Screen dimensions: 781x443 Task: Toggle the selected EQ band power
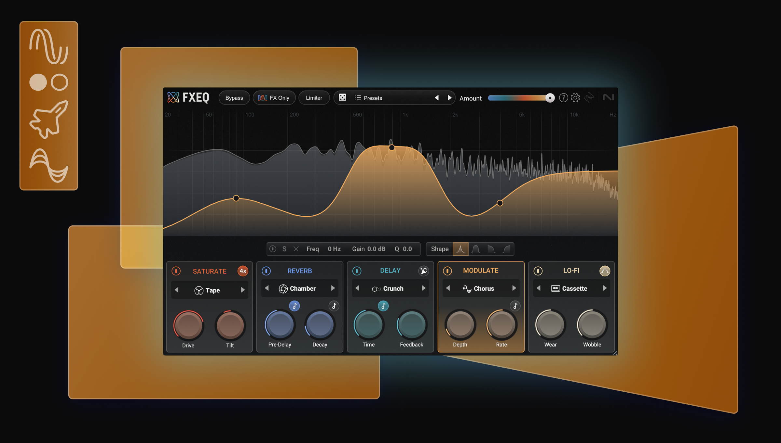(x=273, y=249)
